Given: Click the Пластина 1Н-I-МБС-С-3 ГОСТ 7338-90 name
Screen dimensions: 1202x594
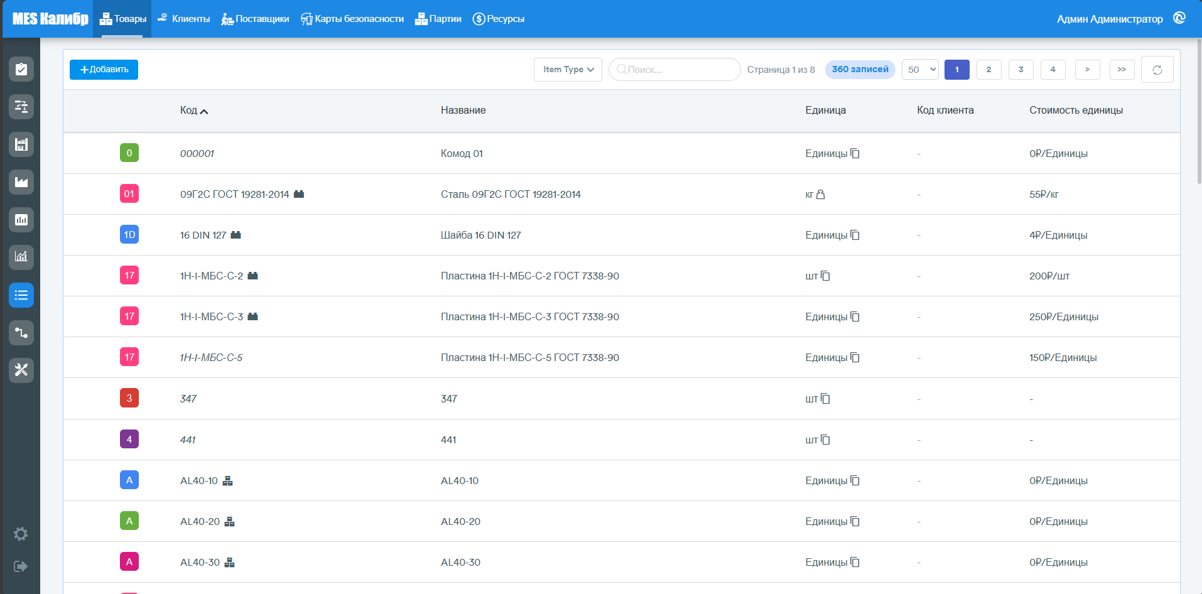Looking at the screenshot, I should click(x=530, y=317).
